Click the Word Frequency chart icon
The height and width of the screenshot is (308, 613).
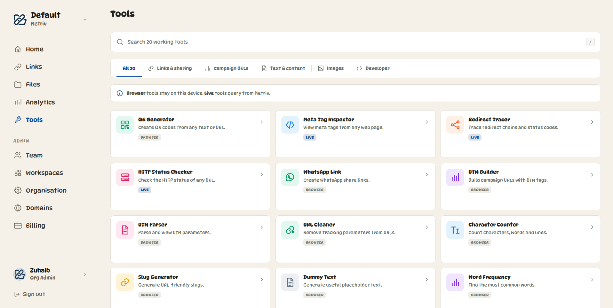pyautogui.click(x=455, y=282)
